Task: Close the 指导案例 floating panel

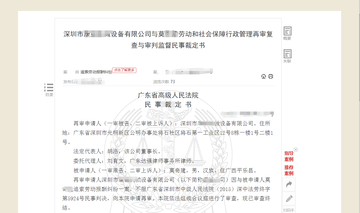Action: coord(296,150)
